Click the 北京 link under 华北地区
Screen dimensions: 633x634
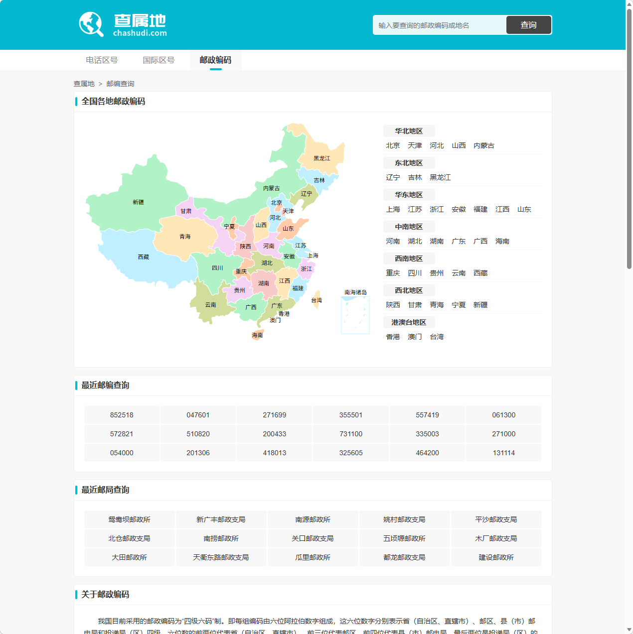[393, 145]
